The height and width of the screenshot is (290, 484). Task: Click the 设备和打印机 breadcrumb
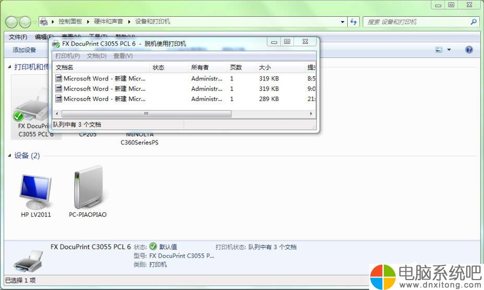click(152, 21)
